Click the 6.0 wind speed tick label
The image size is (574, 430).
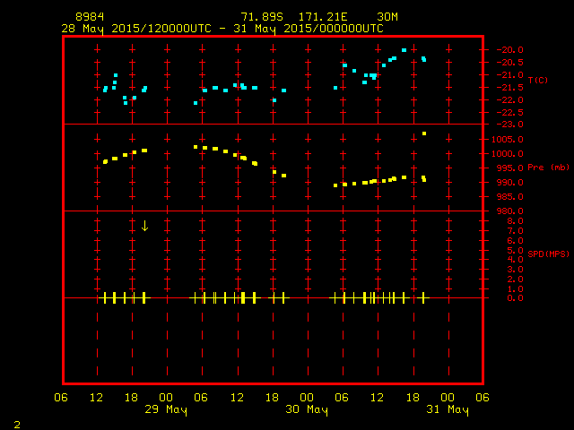pos(515,241)
